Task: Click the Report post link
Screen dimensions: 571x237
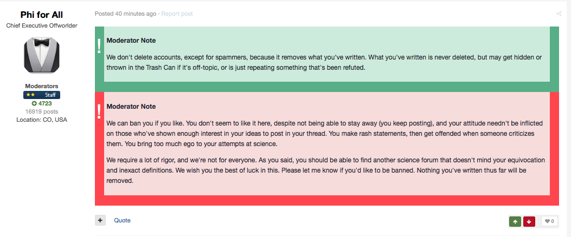Action: [x=177, y=14]
